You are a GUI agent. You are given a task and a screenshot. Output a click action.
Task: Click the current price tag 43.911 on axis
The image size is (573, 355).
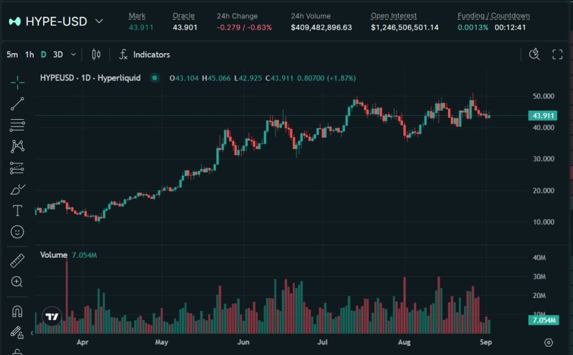click(543, 116)
